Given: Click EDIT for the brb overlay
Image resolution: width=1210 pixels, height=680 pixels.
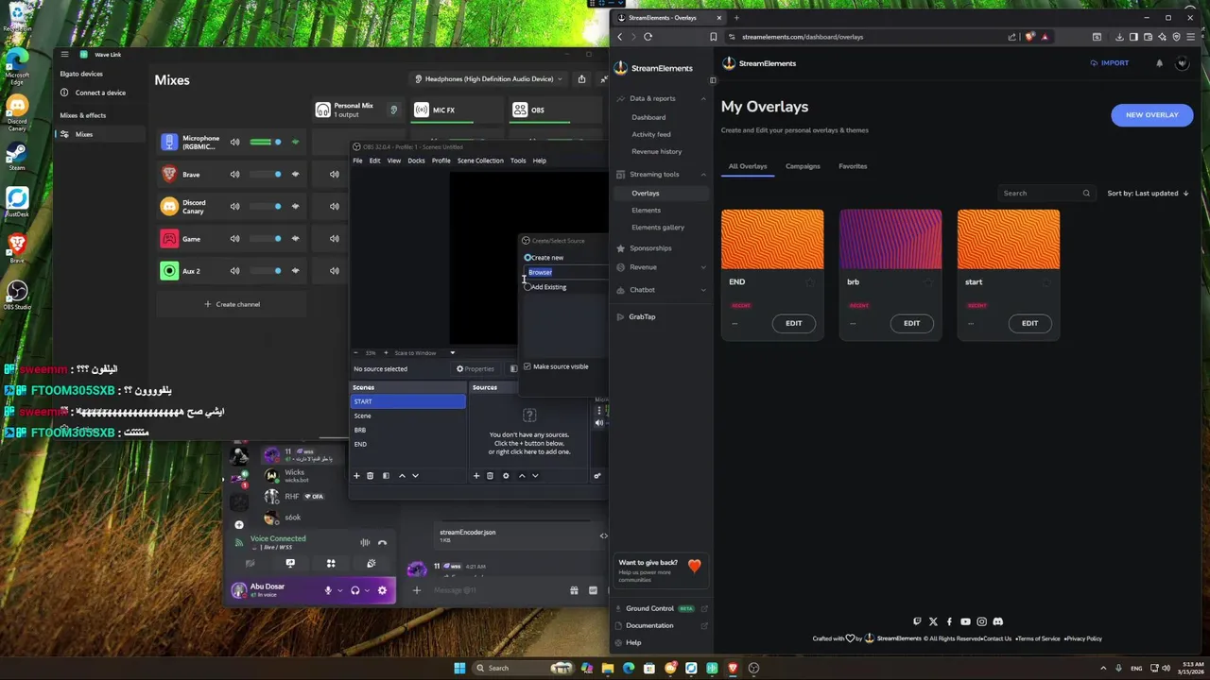Looking at the screenshot, I should (x=911, y=323).
